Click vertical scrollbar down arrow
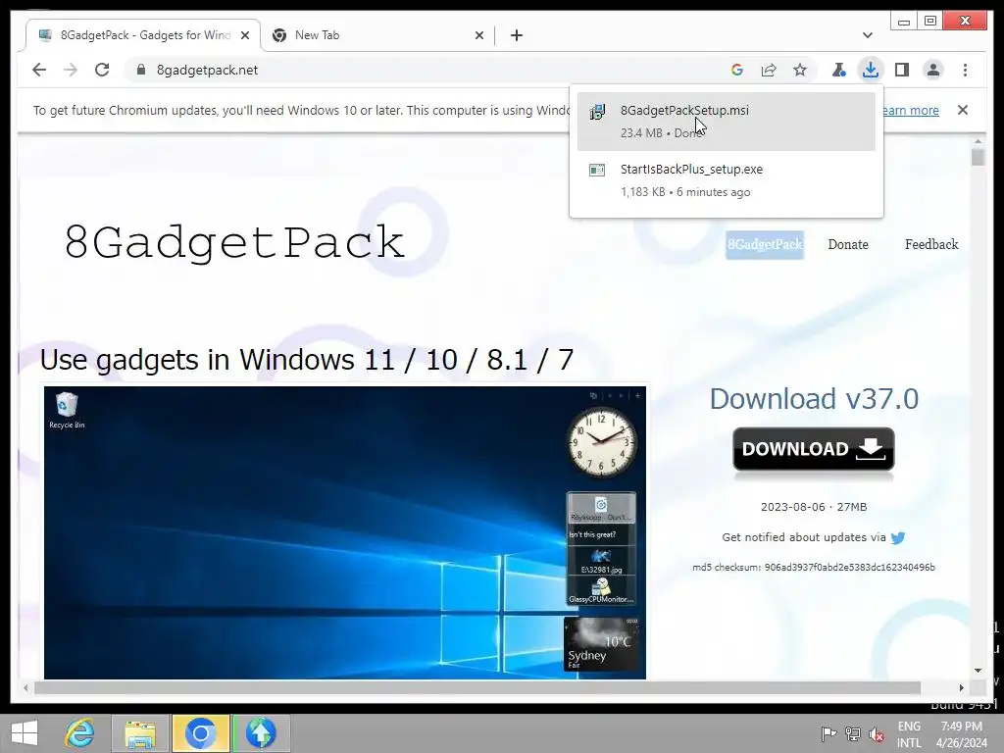 978,671
